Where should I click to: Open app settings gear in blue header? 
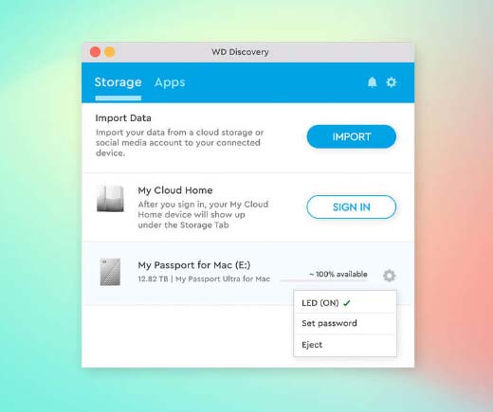click(392, 82)
